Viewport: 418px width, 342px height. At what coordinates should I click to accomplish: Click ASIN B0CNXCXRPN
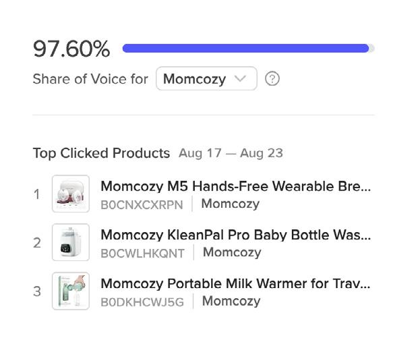pyautogui.click(x=142, y=204)
